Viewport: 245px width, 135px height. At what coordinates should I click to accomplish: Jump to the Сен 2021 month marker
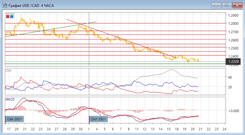(x=15, y=119)
